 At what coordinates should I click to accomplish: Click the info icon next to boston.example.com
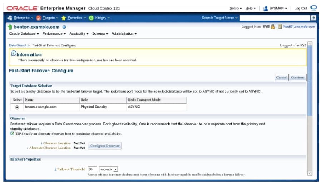click(x=64, y=27)
